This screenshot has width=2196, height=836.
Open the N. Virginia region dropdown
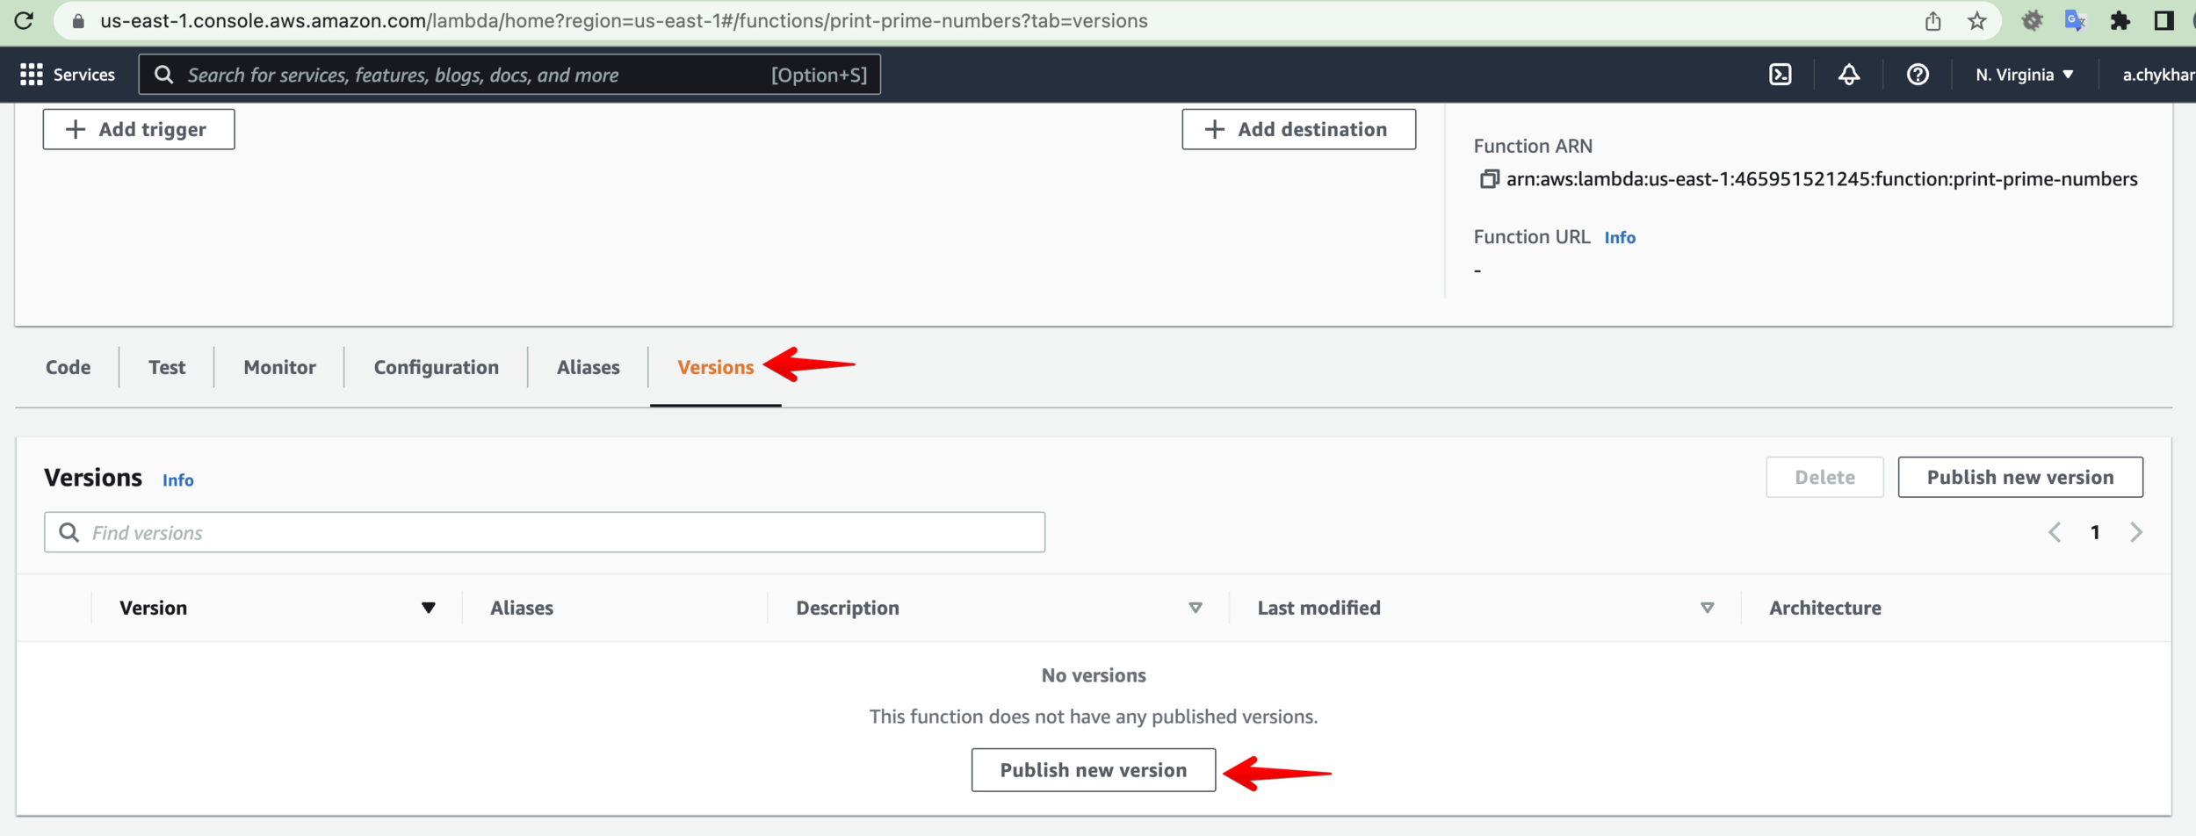point(2024,75)
